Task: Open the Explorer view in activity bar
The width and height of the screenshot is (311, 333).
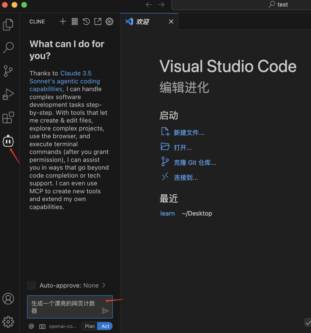Action: point(8,25)
